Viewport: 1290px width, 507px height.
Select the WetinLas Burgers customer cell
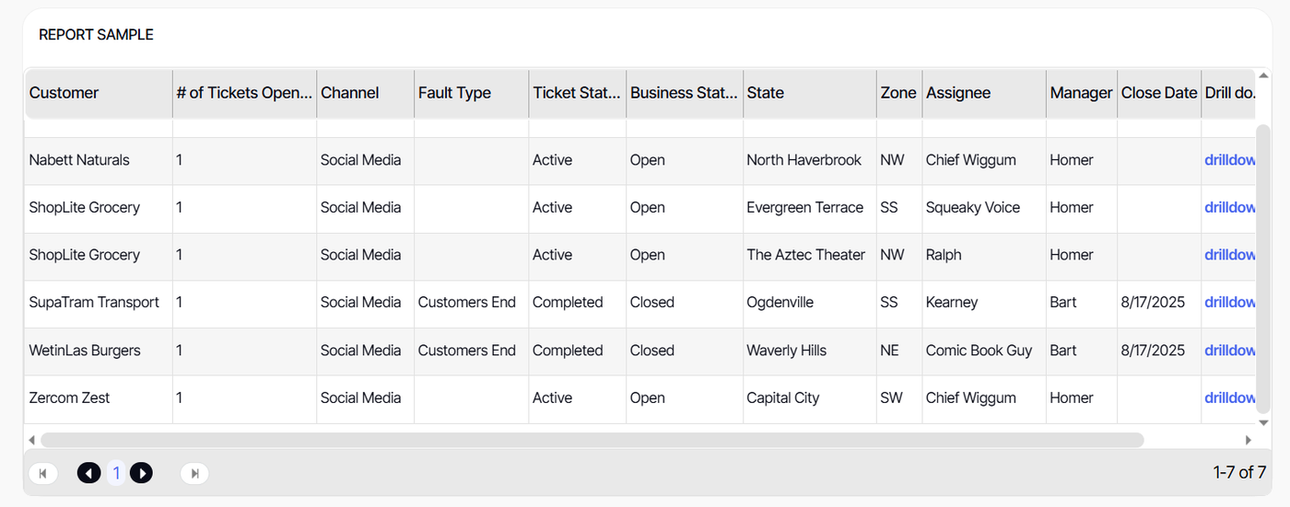pos(85,351)
